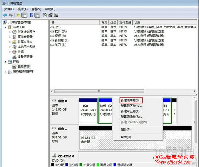The height and width of the screenshot is (167, 199).
Task: Click the Device Manager icon in tree
Action: (14, 57)
